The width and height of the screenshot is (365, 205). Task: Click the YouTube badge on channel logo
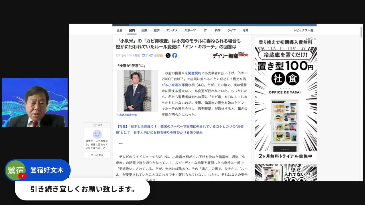click(22, 176)
